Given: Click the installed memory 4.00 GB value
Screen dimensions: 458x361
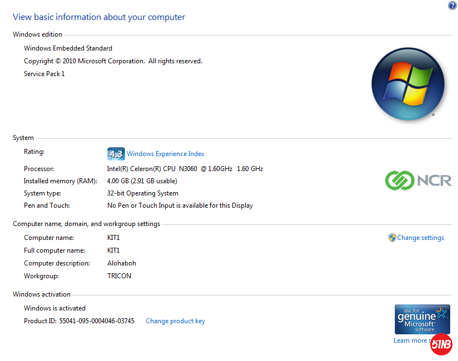Looking at the screenshot, I should pyautogui.click(x=142, y=181).
